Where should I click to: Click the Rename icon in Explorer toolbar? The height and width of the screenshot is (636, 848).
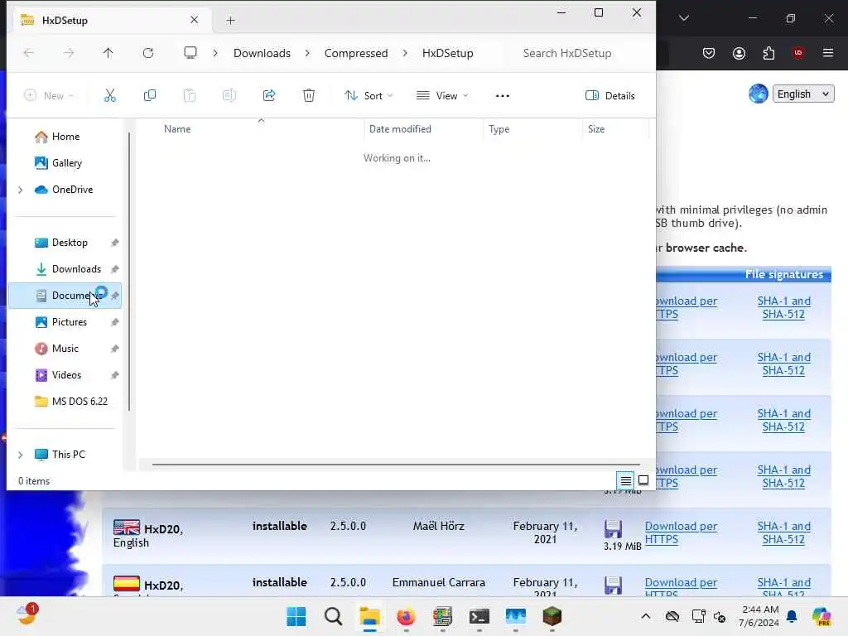click(x=229, y=96)
